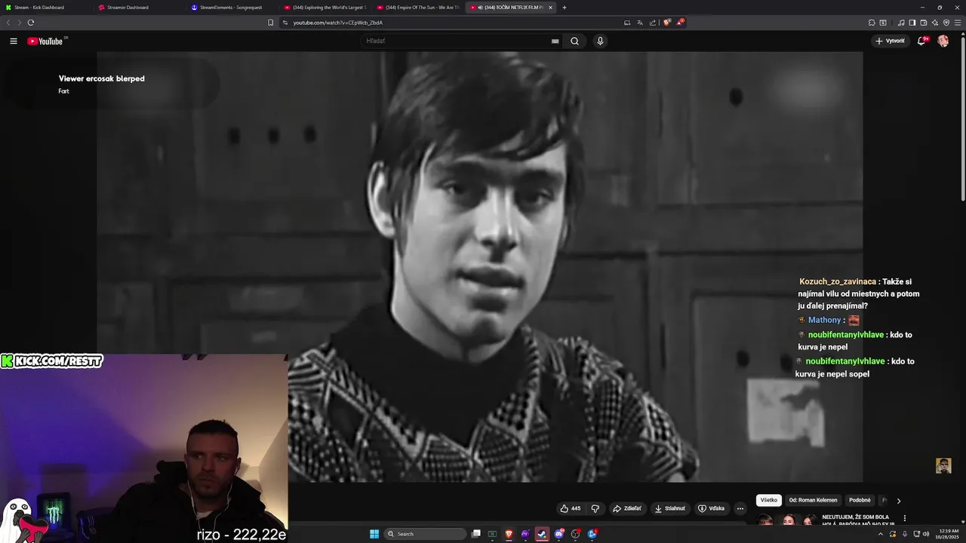Close the active ROČÍM NETFLIX FILM tab
This screenshot has width=966, height=543.
550,8
